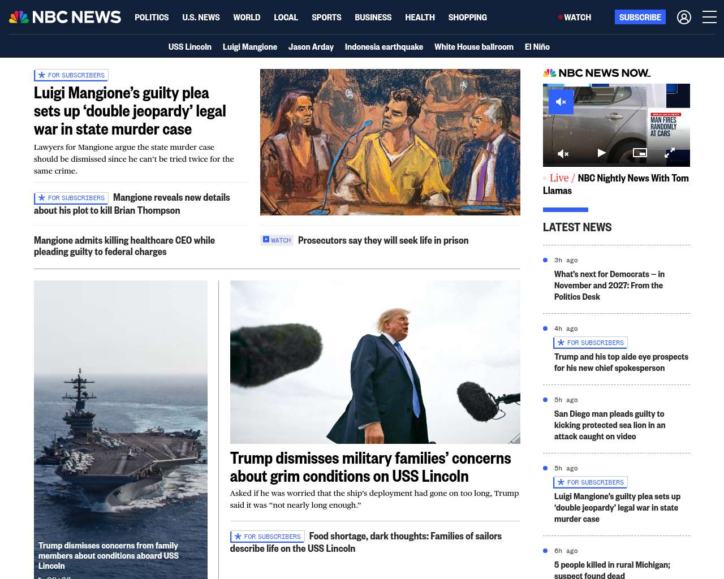724x579 pixels.
Task: Open 'San Diego man pleads guilty' story
Action: [610, 425]
